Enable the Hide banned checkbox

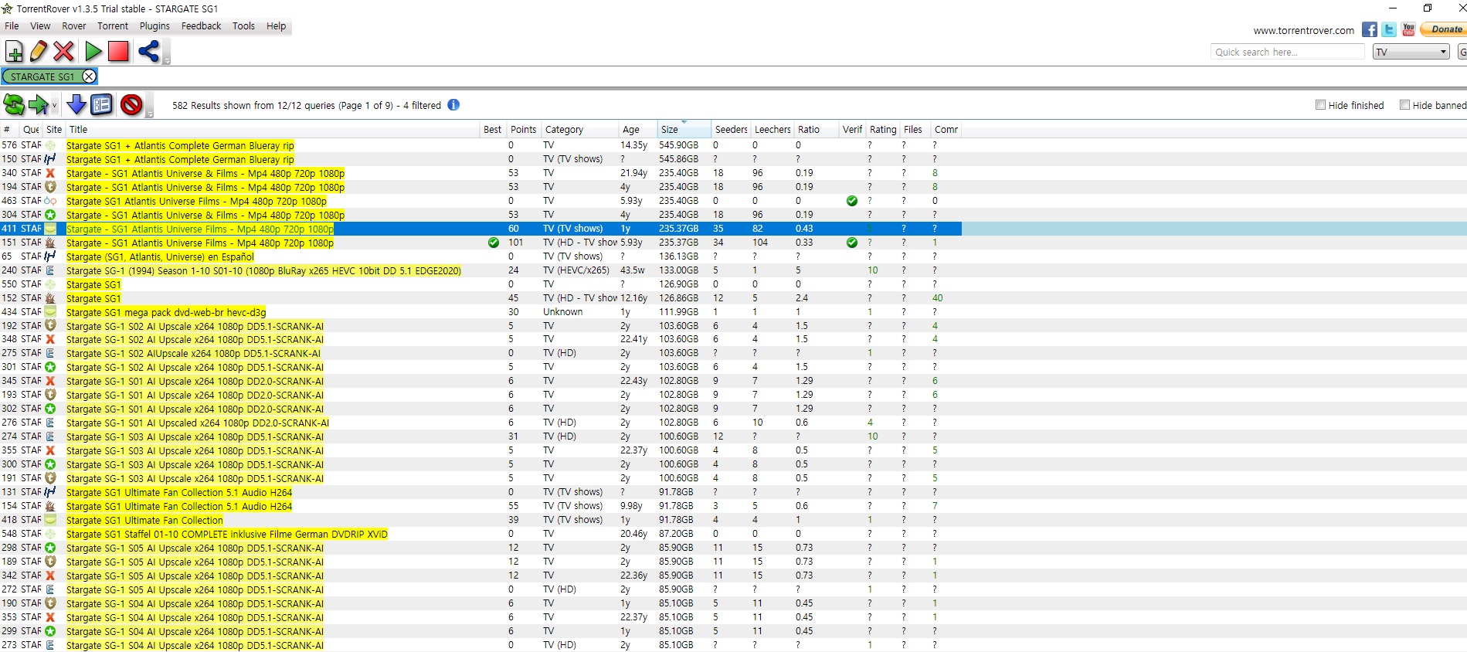point(1404,105)
